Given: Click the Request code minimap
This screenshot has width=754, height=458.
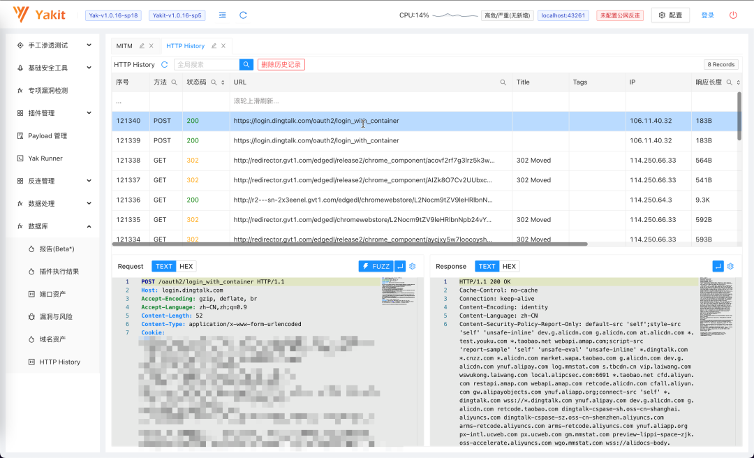Looking at the screenshot, I should (x=397, y=292).
